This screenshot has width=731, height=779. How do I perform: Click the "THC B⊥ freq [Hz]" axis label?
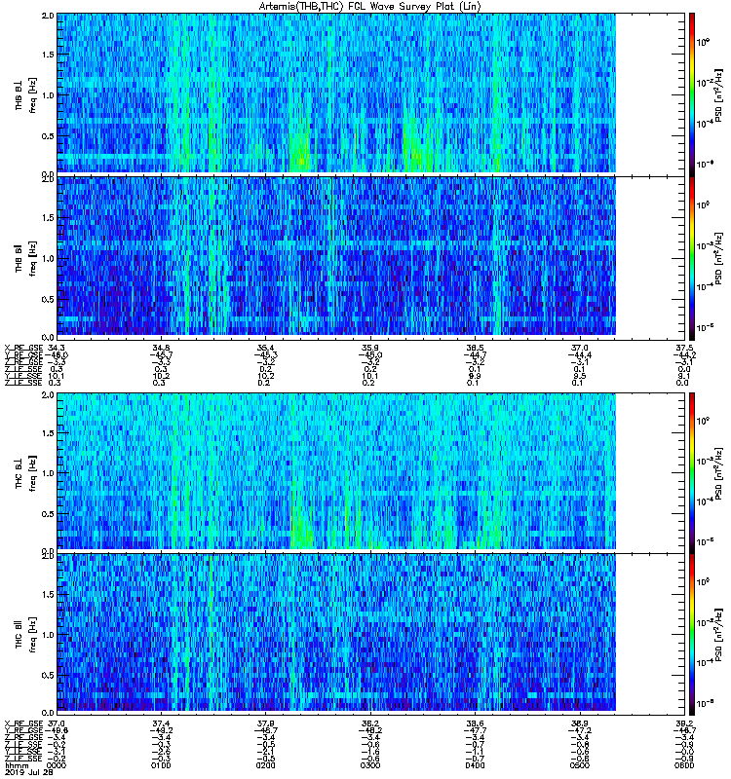25,472
